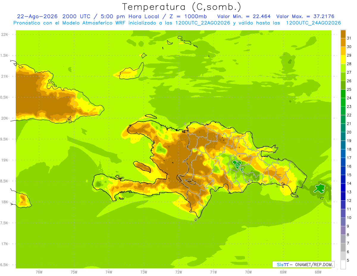
Task: Click the legend value "25"
Action: (x=349, y=89)
